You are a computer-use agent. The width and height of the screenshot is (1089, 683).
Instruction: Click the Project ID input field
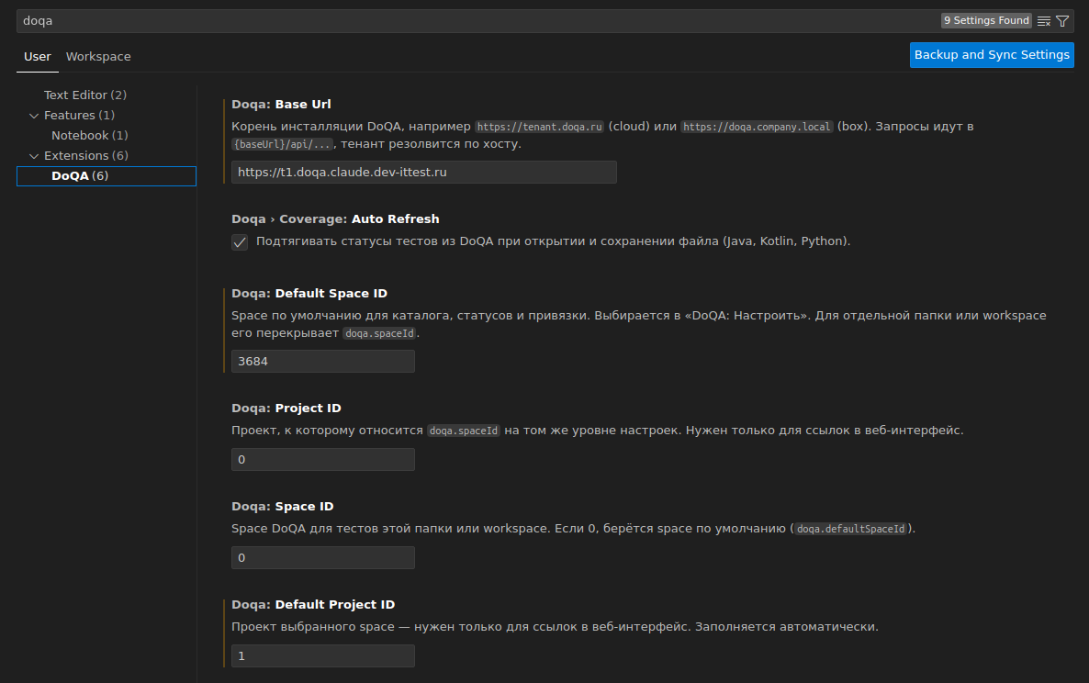tap(323, 460)
